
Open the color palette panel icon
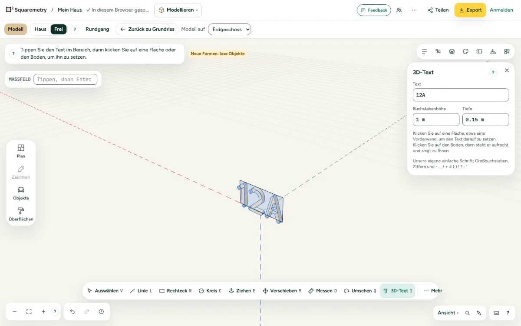coord(465,51)
